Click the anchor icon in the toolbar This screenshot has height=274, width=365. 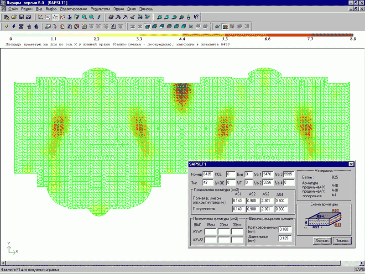(70, 17)
